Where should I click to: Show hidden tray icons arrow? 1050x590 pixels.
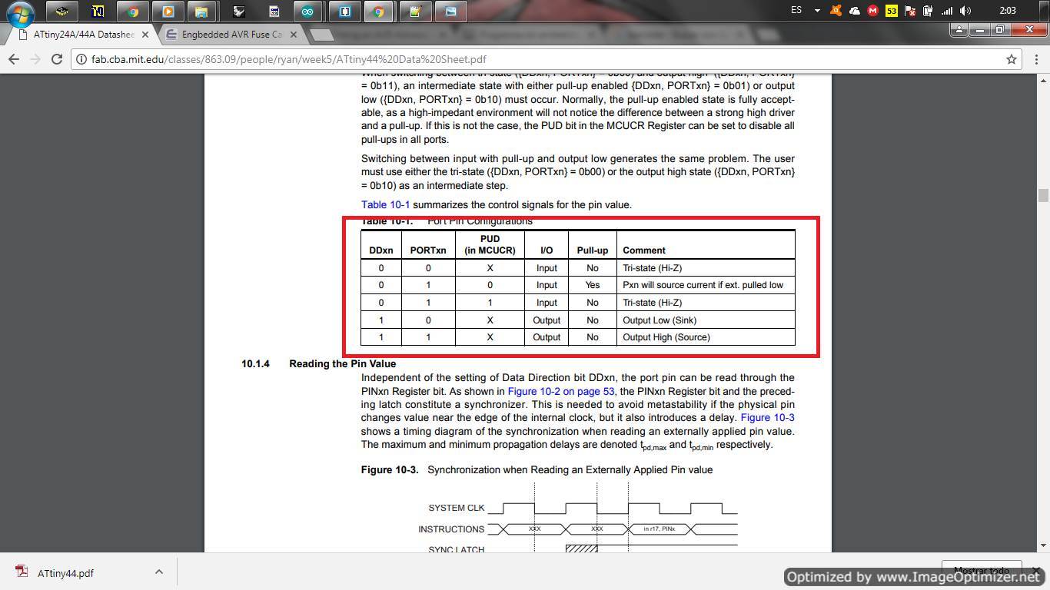[x=817, y=11]
